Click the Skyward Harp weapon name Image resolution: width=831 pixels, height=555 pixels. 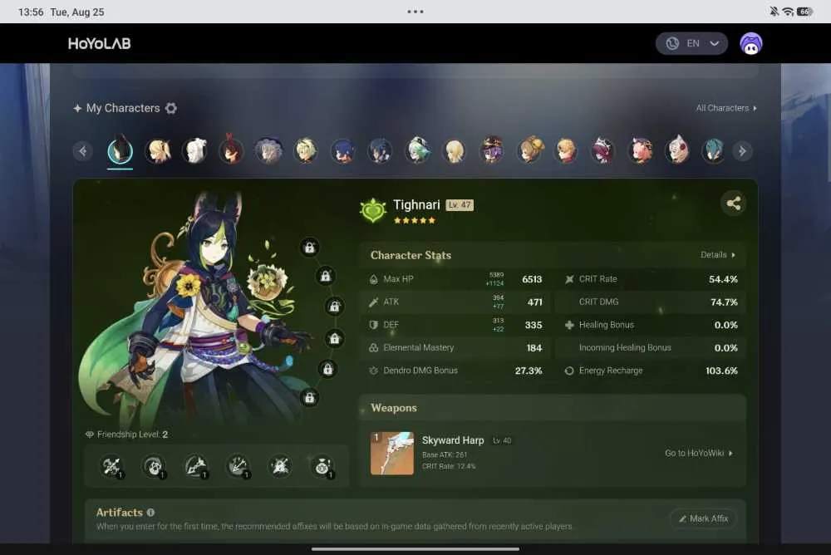pyautogui.click(x=453, y=440)
